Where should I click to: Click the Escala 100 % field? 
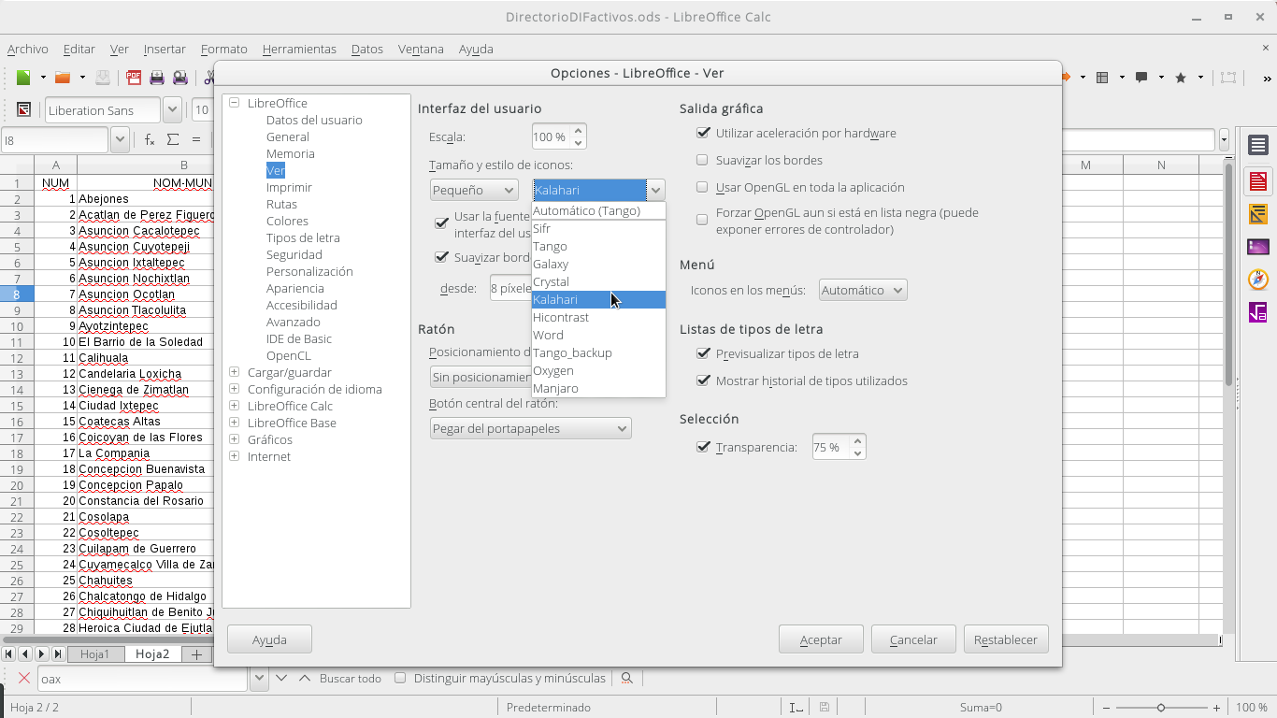point(552,136)
